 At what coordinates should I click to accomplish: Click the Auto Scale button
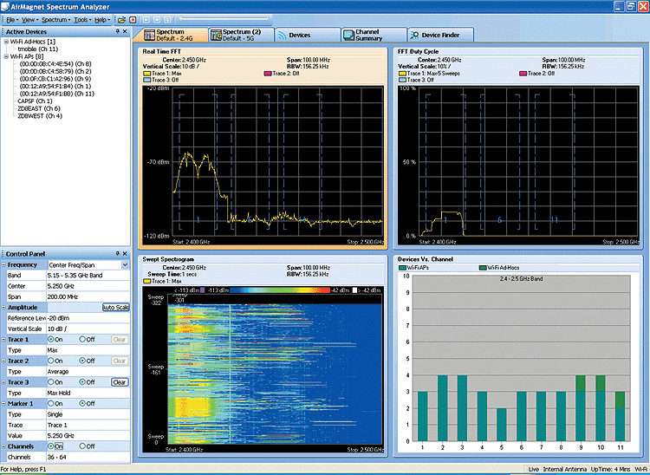[115, 308]
